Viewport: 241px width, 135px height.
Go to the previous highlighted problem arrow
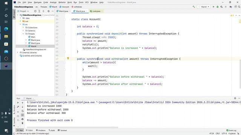point(236,15)
